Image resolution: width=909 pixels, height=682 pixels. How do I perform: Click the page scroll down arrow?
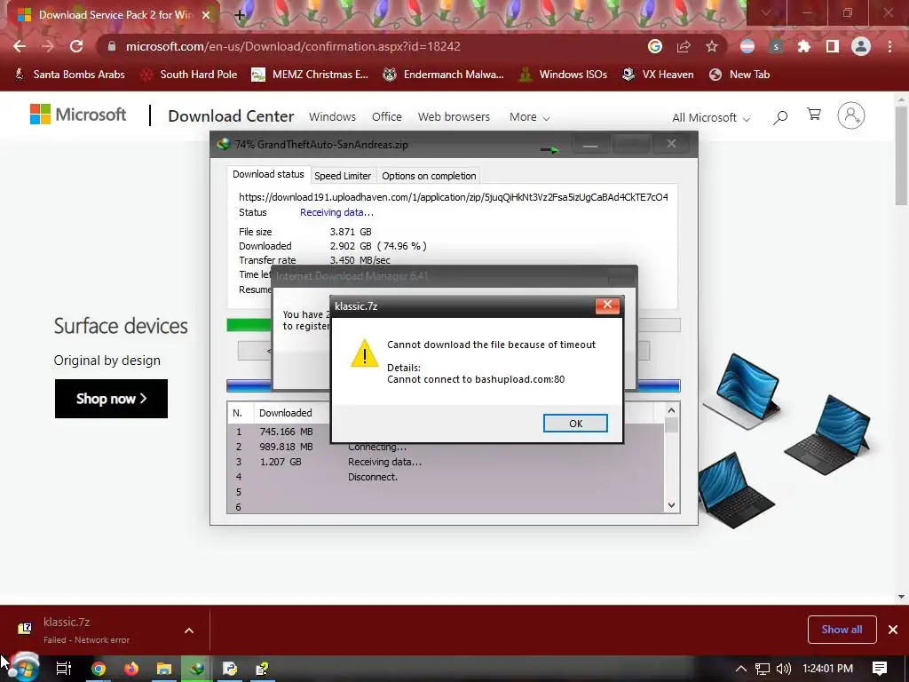[901, 596]
